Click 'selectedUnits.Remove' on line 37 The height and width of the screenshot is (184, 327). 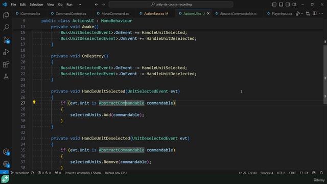(94, 162)
